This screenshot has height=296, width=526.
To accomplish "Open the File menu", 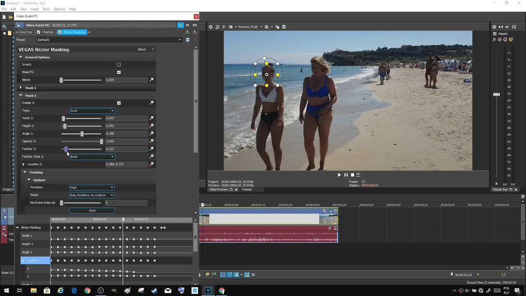I will (4, 9).
